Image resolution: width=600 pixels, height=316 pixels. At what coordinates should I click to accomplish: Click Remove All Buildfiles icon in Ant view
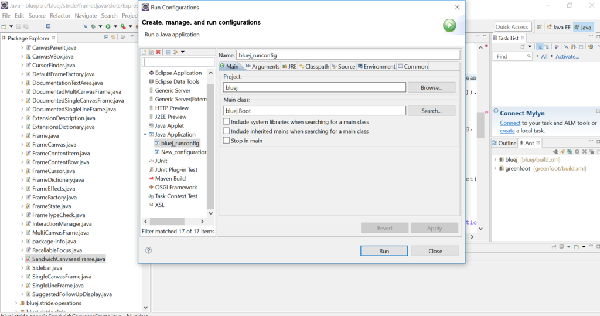(592, 152)
